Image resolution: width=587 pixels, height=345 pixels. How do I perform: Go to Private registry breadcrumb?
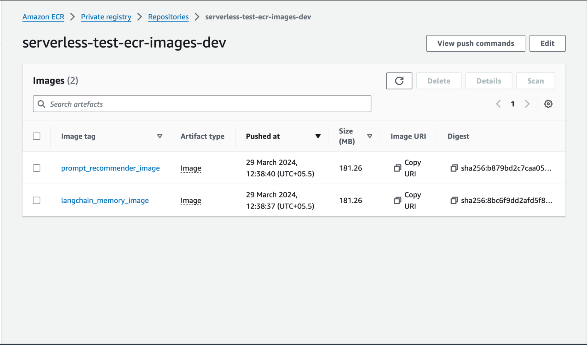click(x=106, y=17)
